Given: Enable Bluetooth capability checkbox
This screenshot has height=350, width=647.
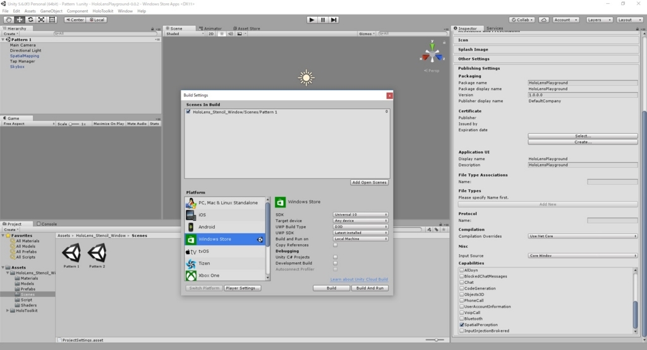Looking at the screenshot, I should pyautogui.click(x=462, y=318).
